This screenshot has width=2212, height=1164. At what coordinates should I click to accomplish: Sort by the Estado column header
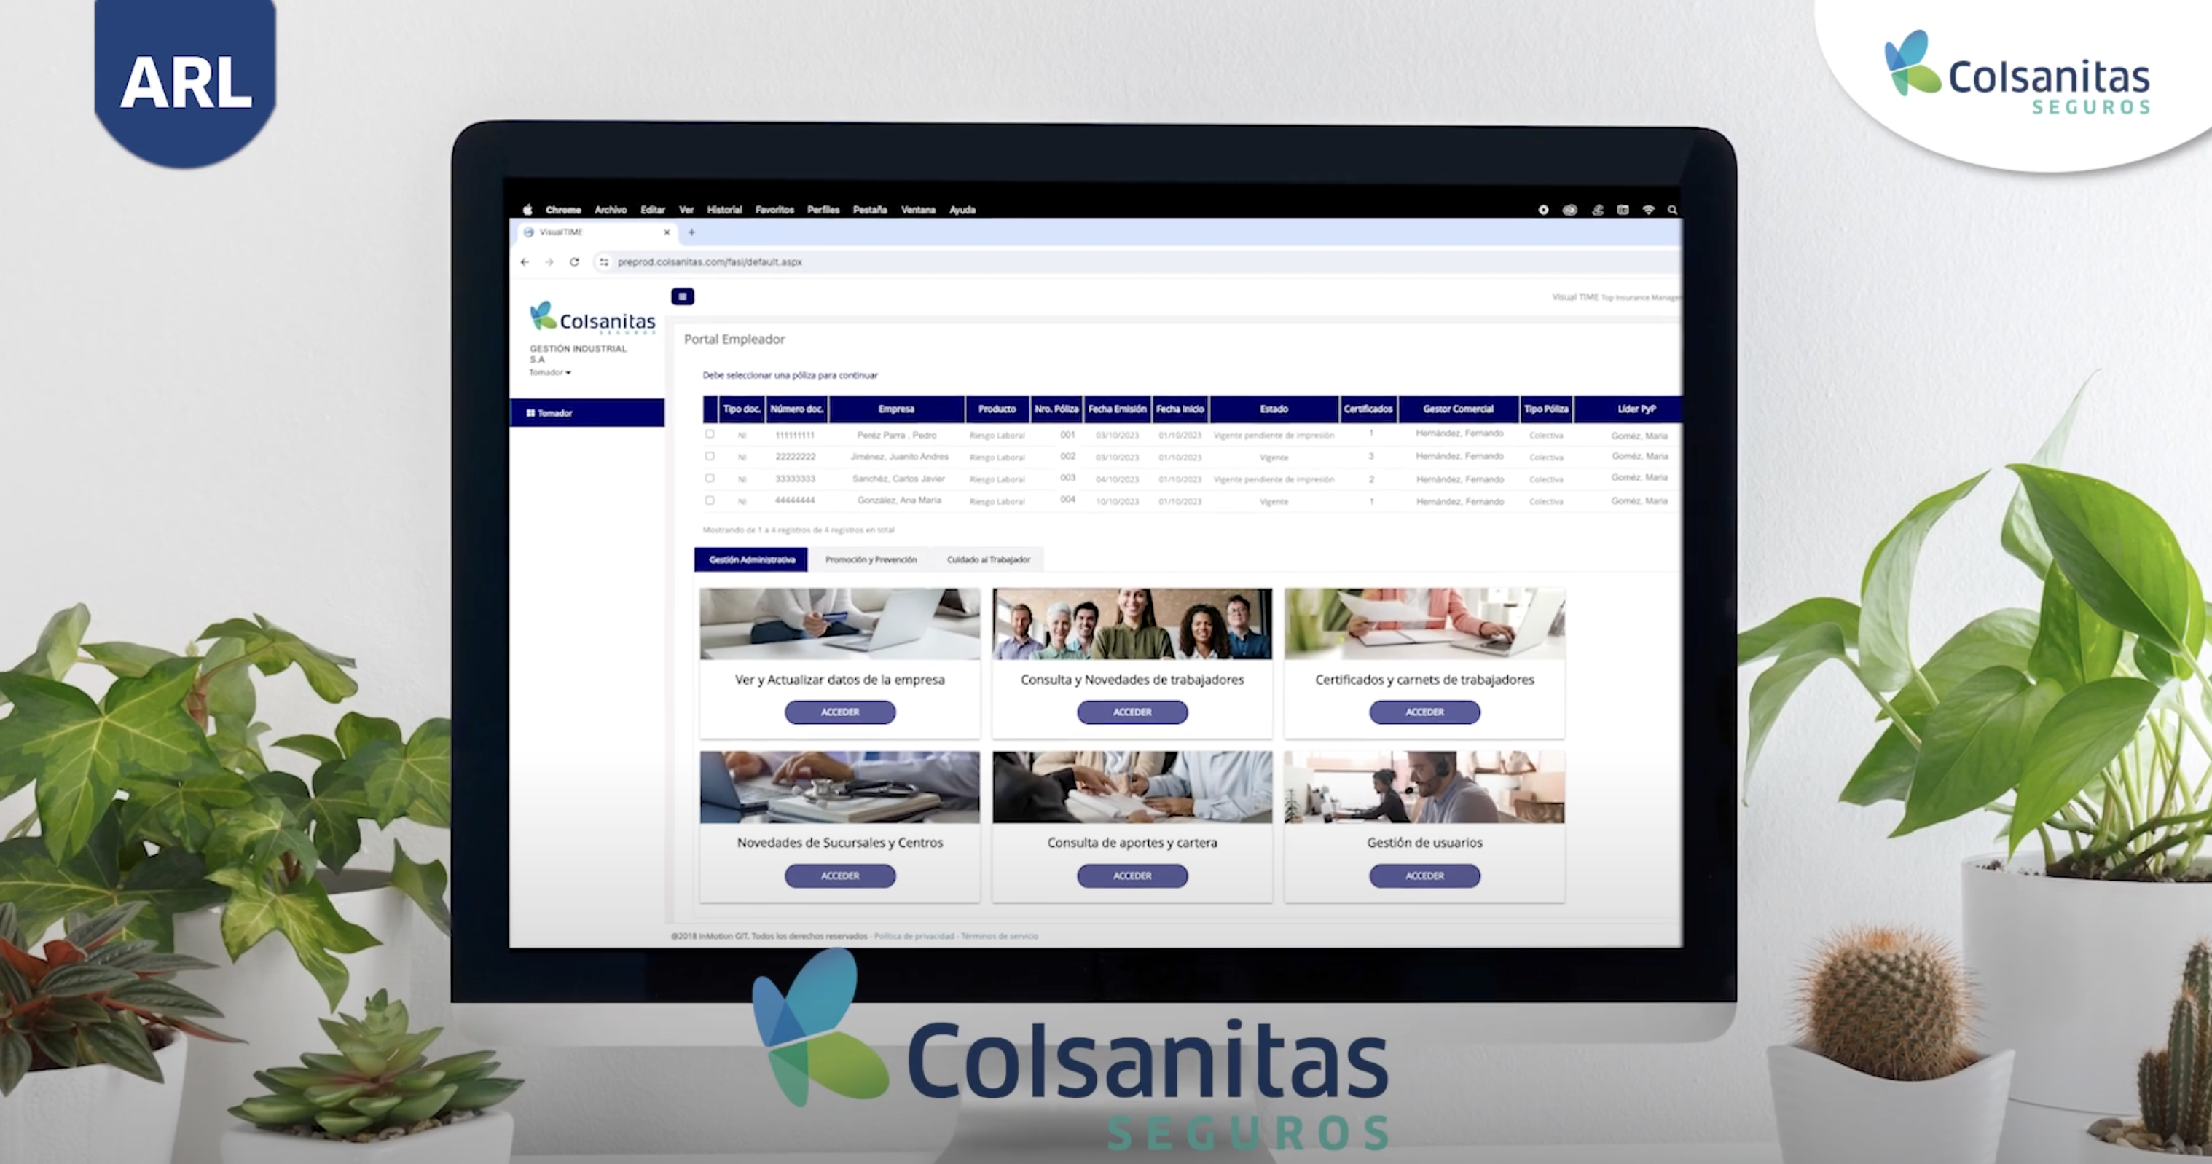pos(1274,409)
